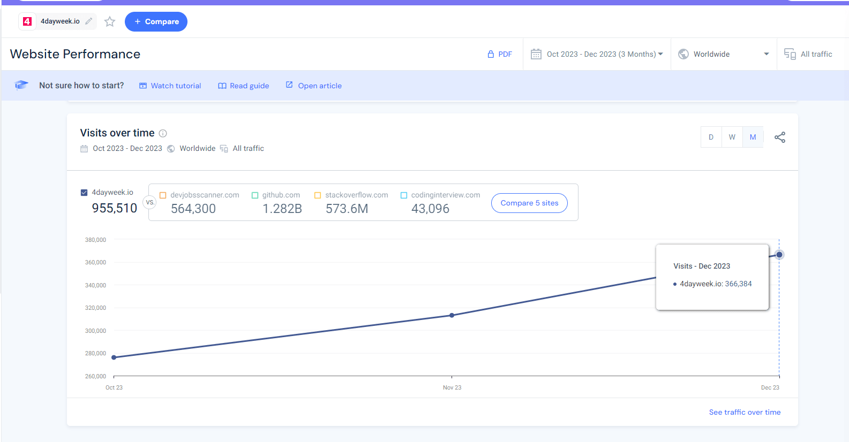The image size is (849, 442).
Task: Check the devjobsscanner.com checkbox
Action: [163, 195]
